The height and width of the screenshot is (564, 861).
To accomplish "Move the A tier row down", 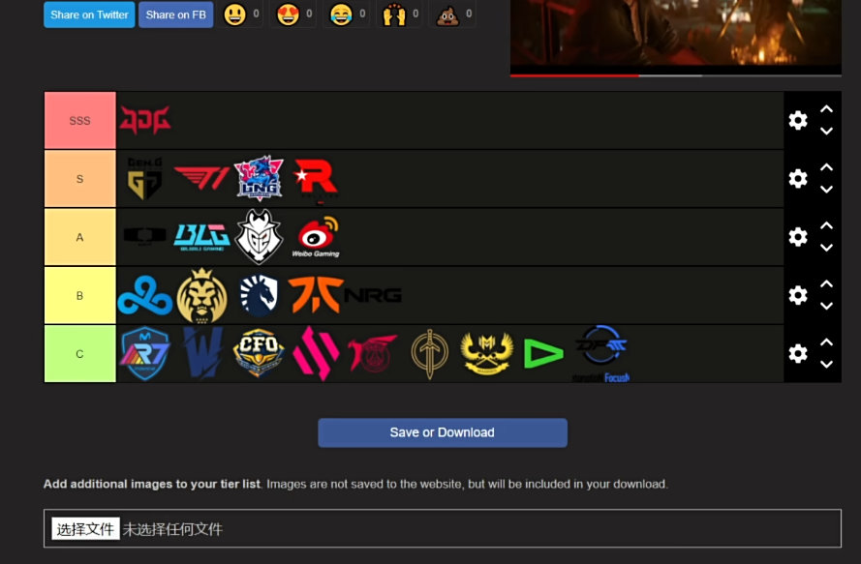I will (826, 248).
